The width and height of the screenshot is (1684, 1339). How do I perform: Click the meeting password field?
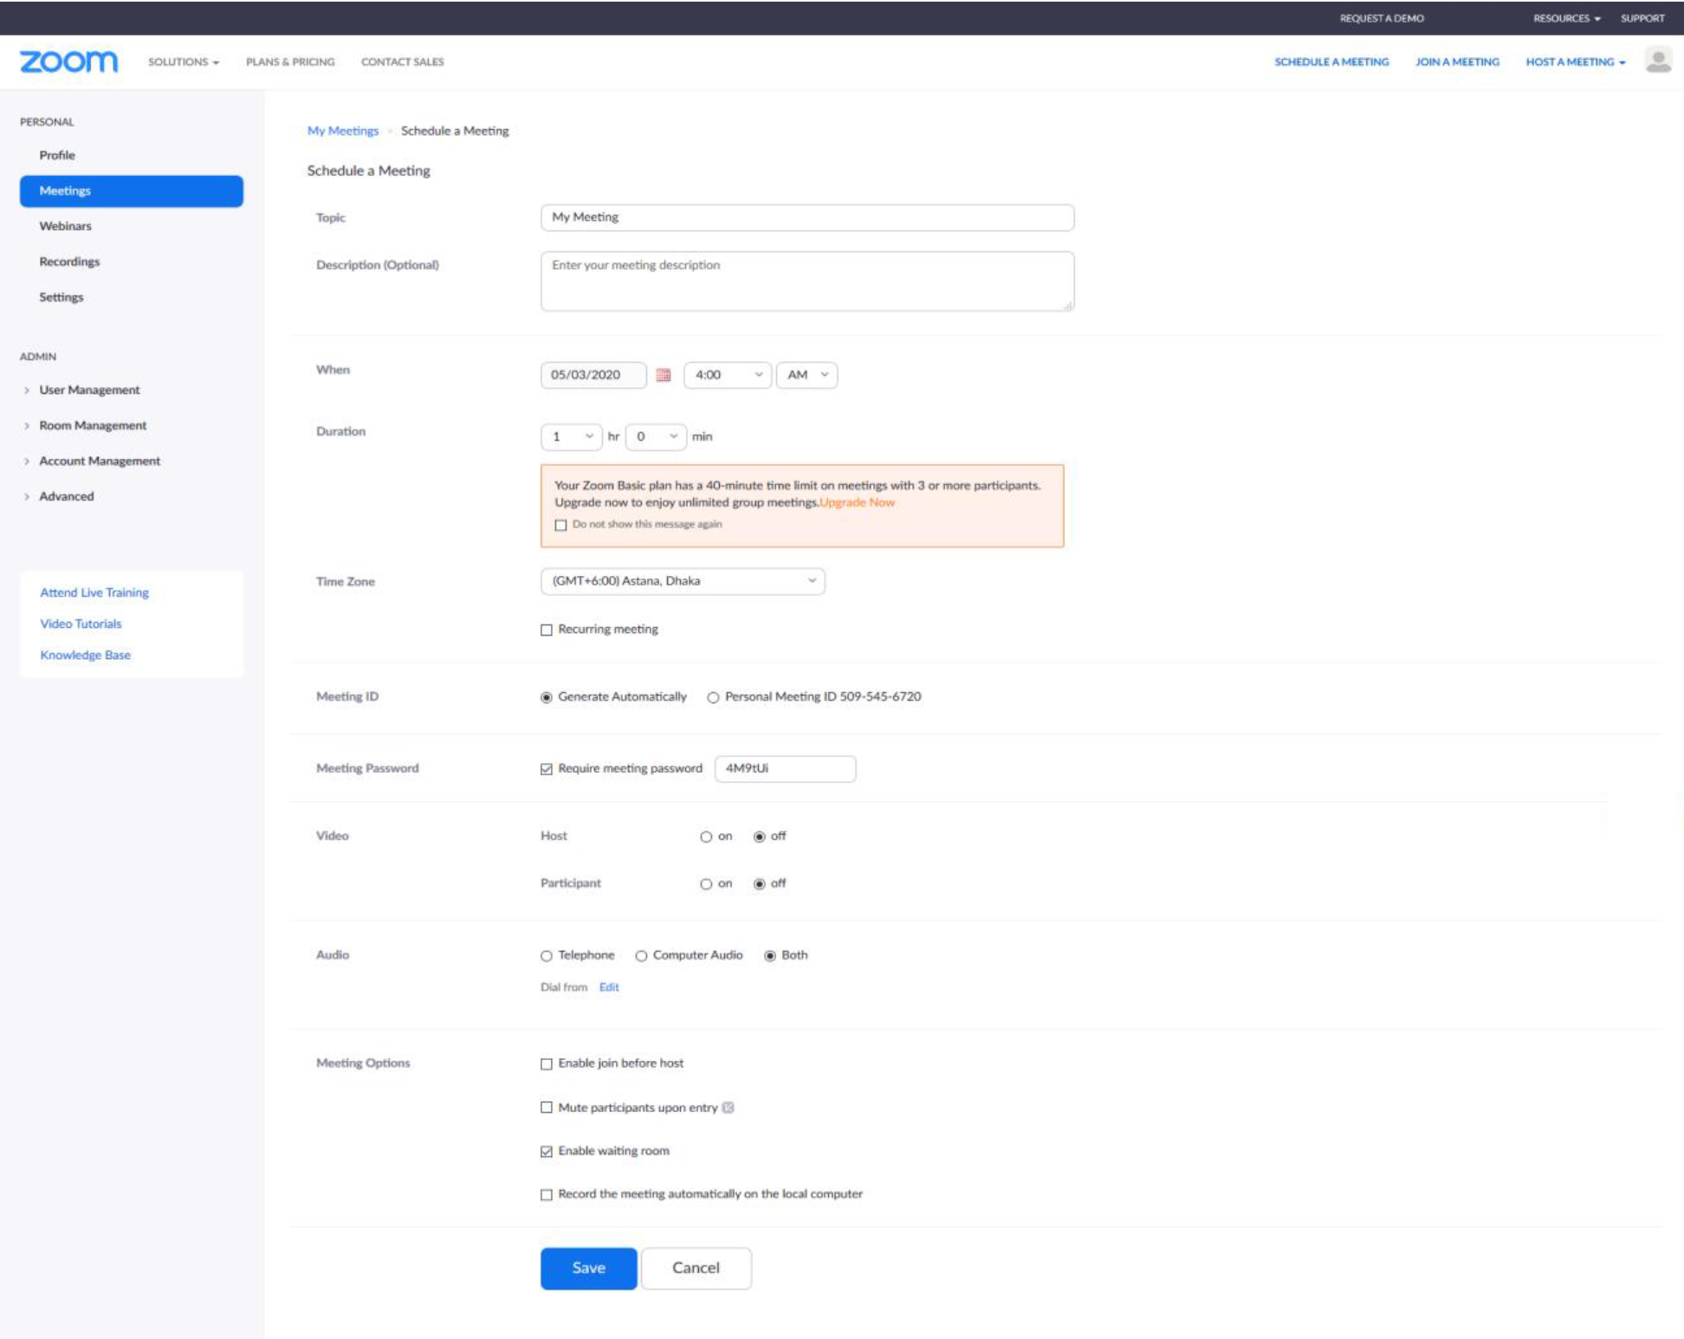[x=786, y=769]
